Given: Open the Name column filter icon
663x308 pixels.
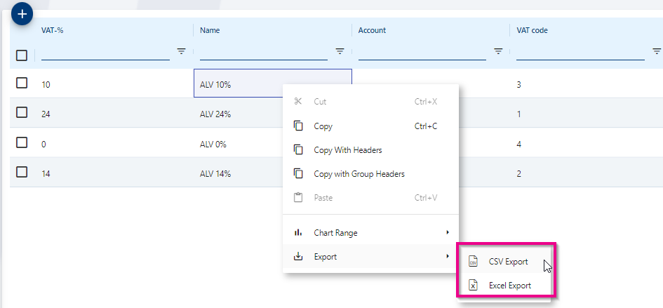Looking at the screenshot, I should 340,51.
